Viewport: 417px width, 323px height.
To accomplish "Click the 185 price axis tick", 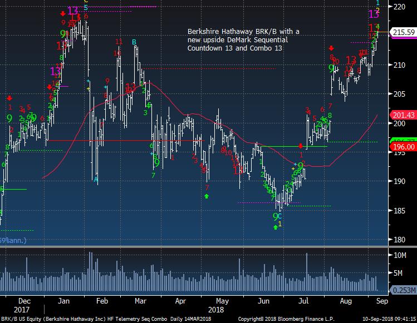I will pyautogui.click(x=399, y=211).
